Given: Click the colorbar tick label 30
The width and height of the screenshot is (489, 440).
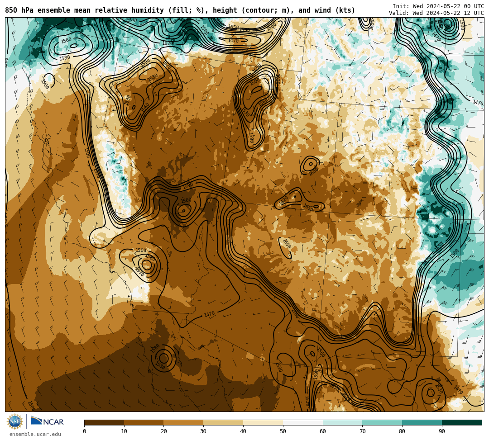Looking at the screenshot, I should click(x=203, y=431).
